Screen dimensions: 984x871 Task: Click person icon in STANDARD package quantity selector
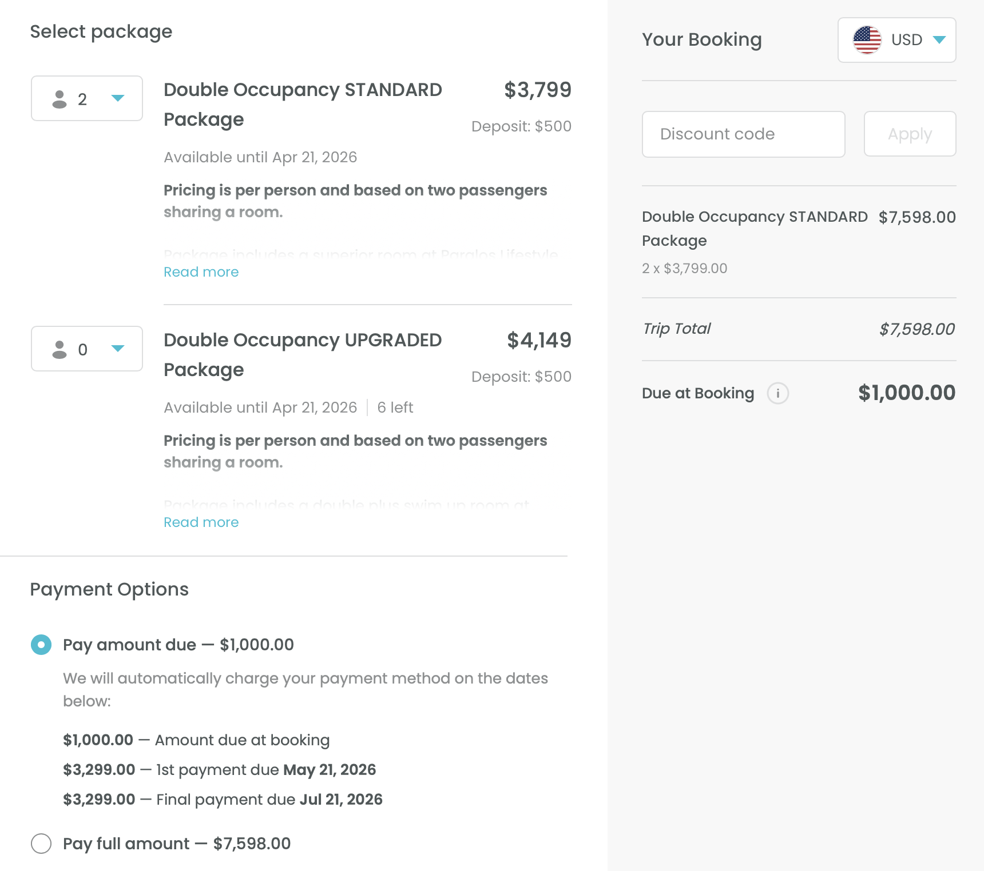[x=59, y=99]
